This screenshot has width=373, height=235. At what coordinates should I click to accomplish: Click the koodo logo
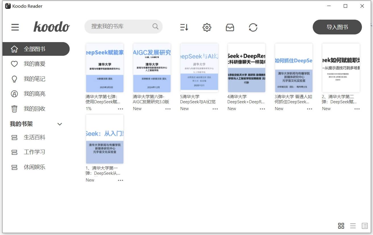51,27
